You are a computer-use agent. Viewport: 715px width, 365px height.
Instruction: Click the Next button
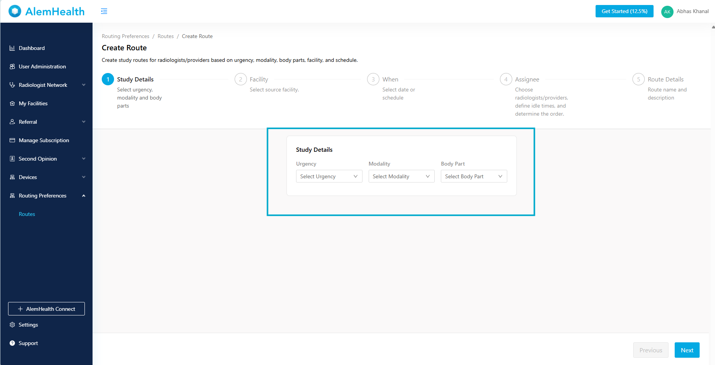tap(687, 350)
